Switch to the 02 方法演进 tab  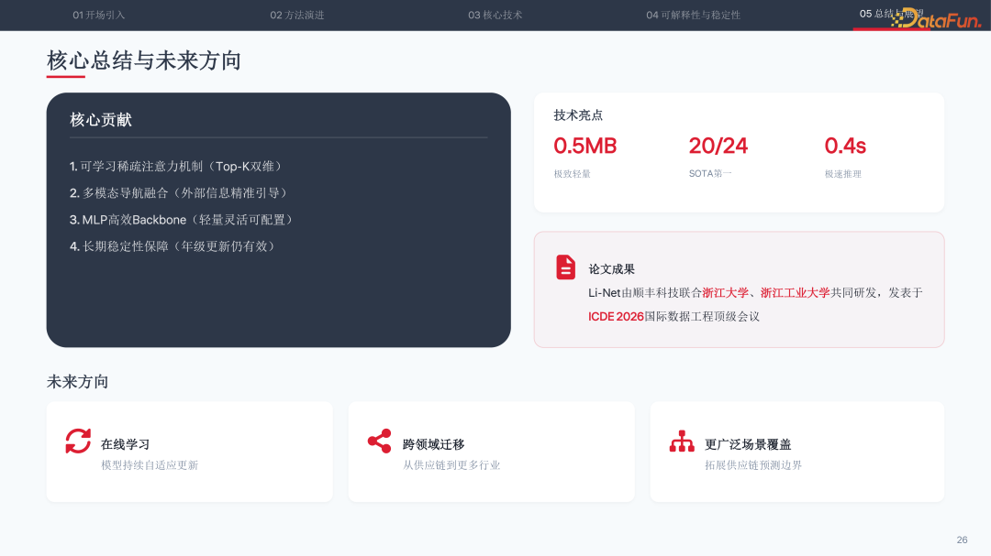pos(297,15)
